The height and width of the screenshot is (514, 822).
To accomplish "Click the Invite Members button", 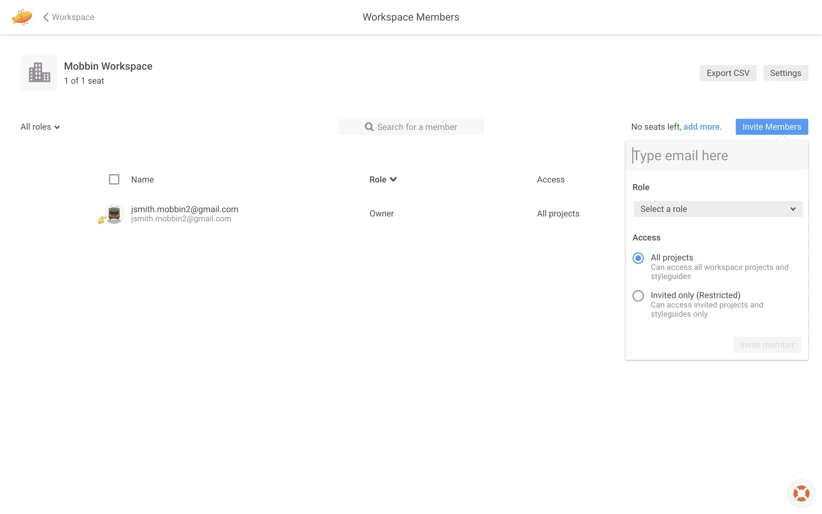I will click(x=771, y=127).
